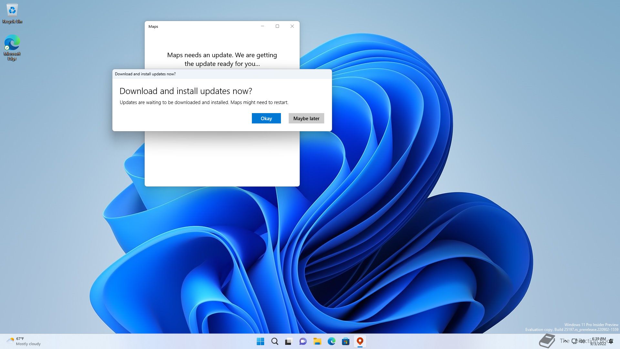Open the Microsoft Store from the taskbar
This screenshot has width=620, height=349.
346,341
